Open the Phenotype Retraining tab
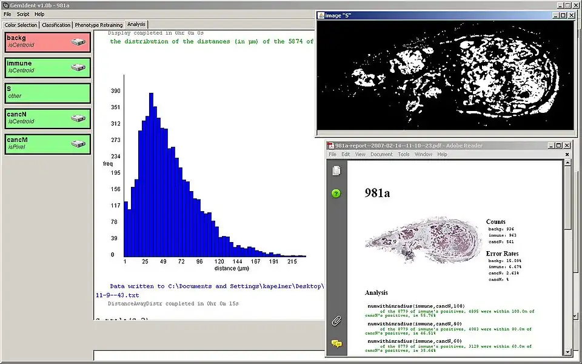The image size is (582, 364). coord(98,24)
